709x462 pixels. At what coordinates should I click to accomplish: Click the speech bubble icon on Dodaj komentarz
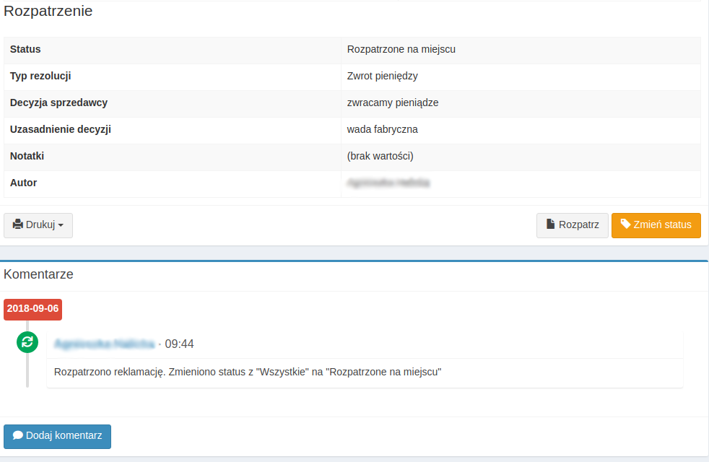[18, 436]
